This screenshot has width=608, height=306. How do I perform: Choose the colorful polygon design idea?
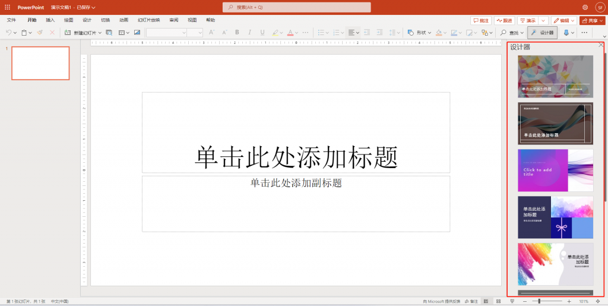pyautogui.click(x=555, y=76)
